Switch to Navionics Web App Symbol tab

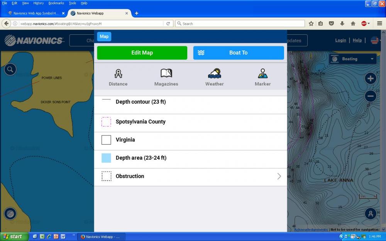pyautogui.click(x=36, y=13)
